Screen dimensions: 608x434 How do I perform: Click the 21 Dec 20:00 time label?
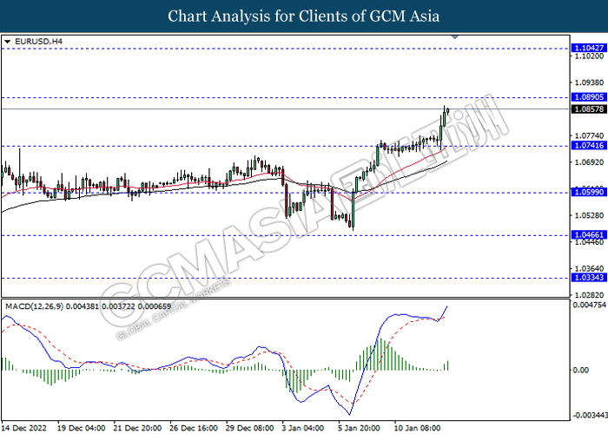coord(137,428)
